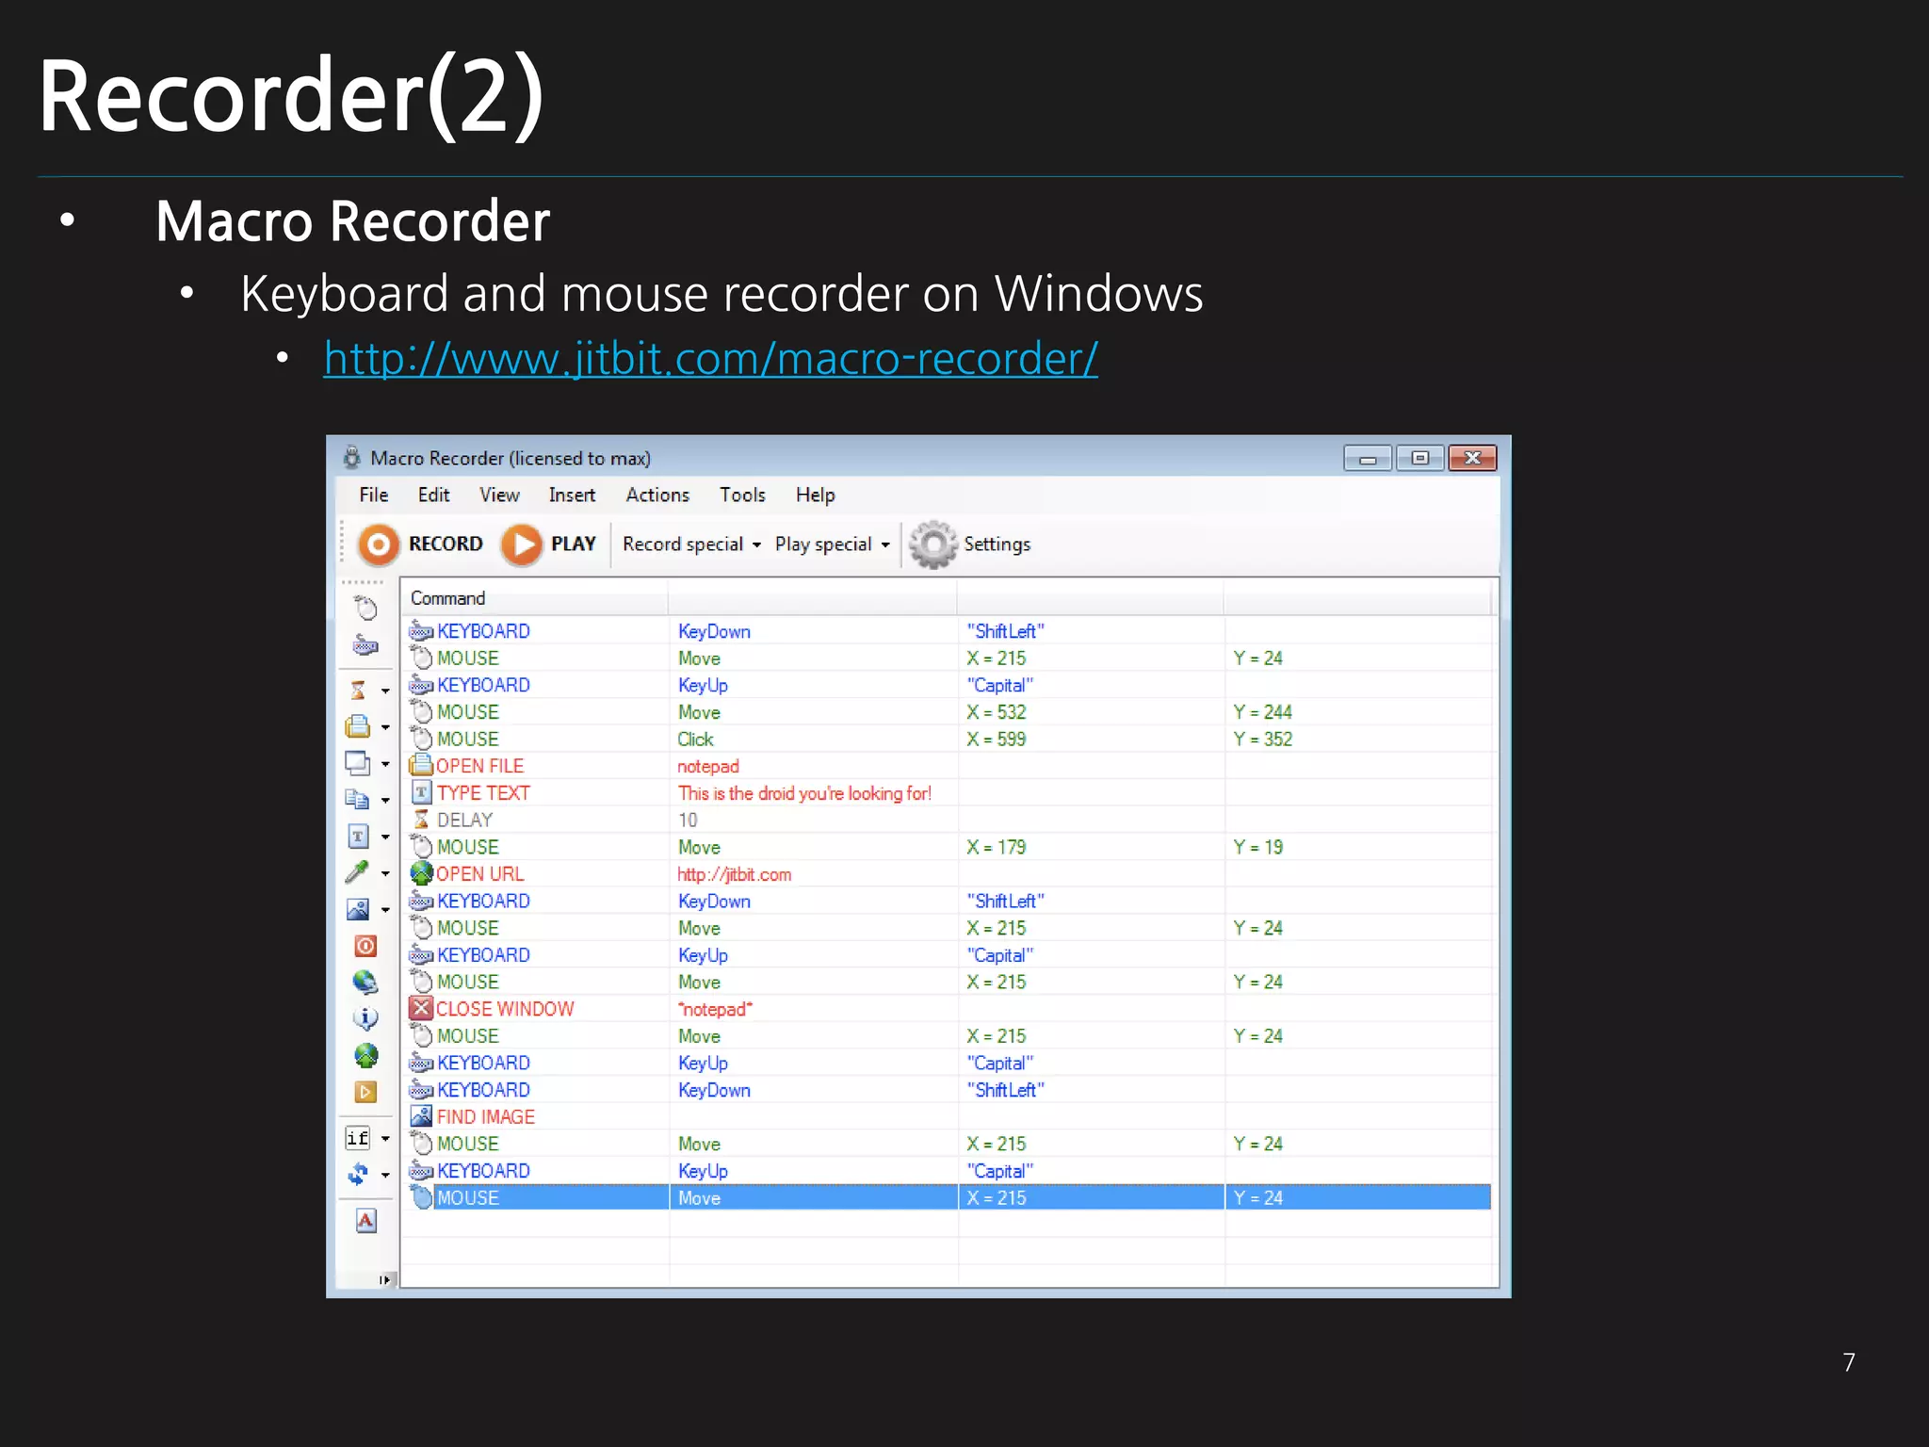Expand the window command dropdown arrow
The width and height of the screenshot is (1929, 1447).
[x=385, y=764]
